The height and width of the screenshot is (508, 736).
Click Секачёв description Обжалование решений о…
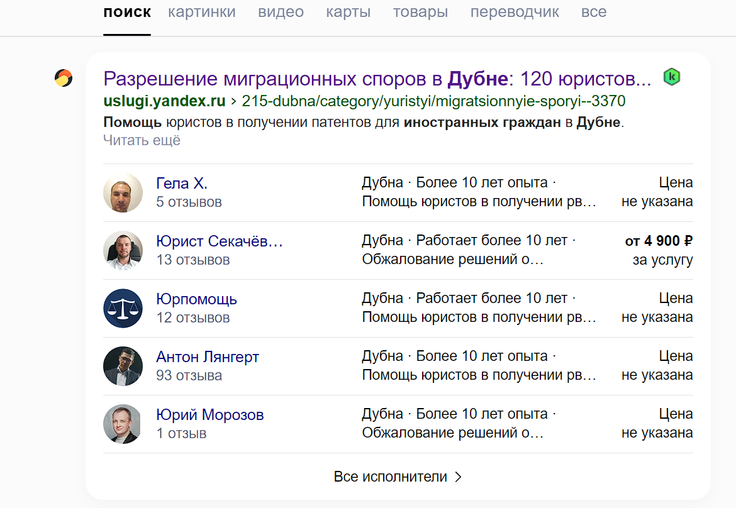pyautogui.click(x=452, y=260)
